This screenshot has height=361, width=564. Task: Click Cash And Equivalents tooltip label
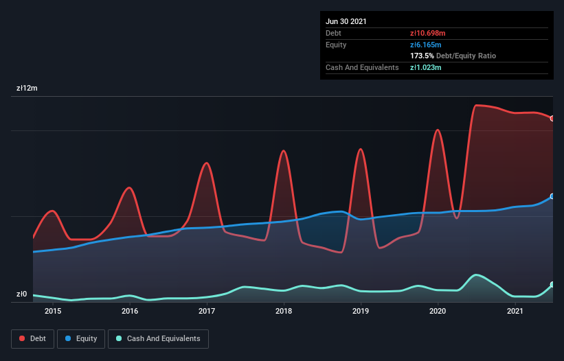pyautogui.click(x=362, y=67)
